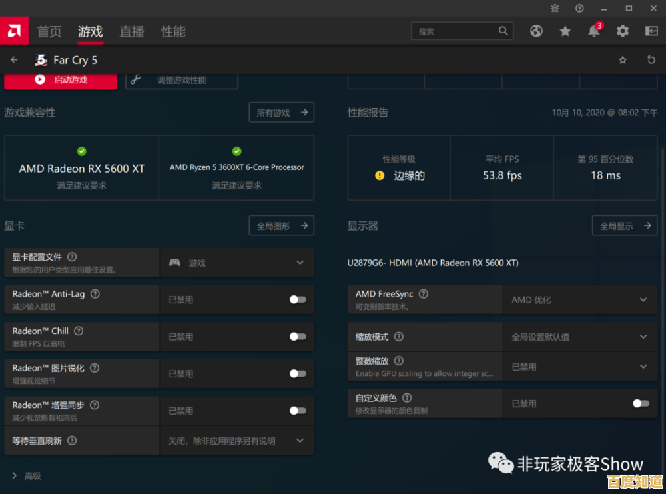Click the globe icon in the top bar
The width and height of the screenshot is (666, 494).
[536, 31]
